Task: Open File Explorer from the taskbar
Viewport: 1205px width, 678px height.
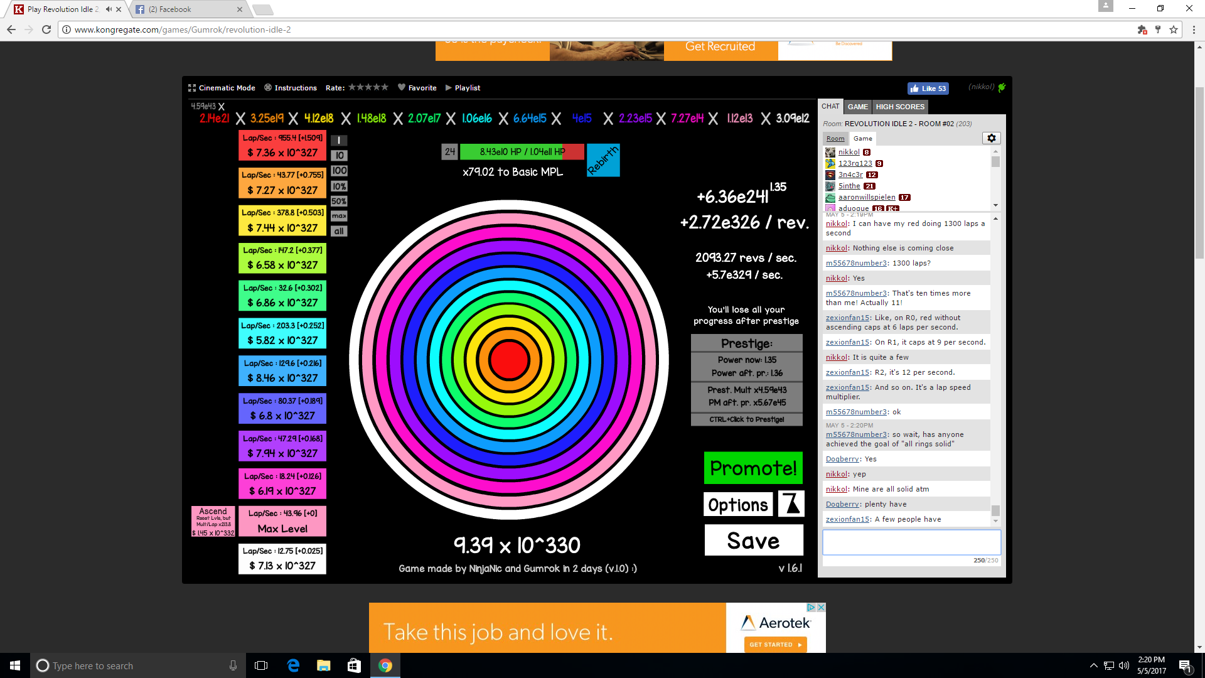Action: coord(323,665)
